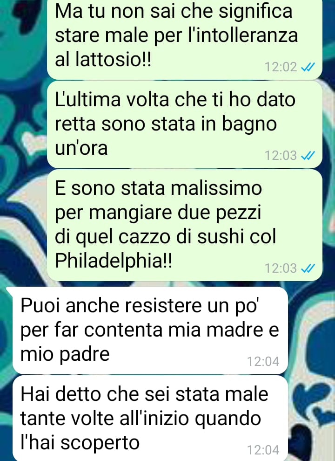Tap the pale heart shape on the left wallpaper
Screen dimensions: 335x461
point(34,143)
